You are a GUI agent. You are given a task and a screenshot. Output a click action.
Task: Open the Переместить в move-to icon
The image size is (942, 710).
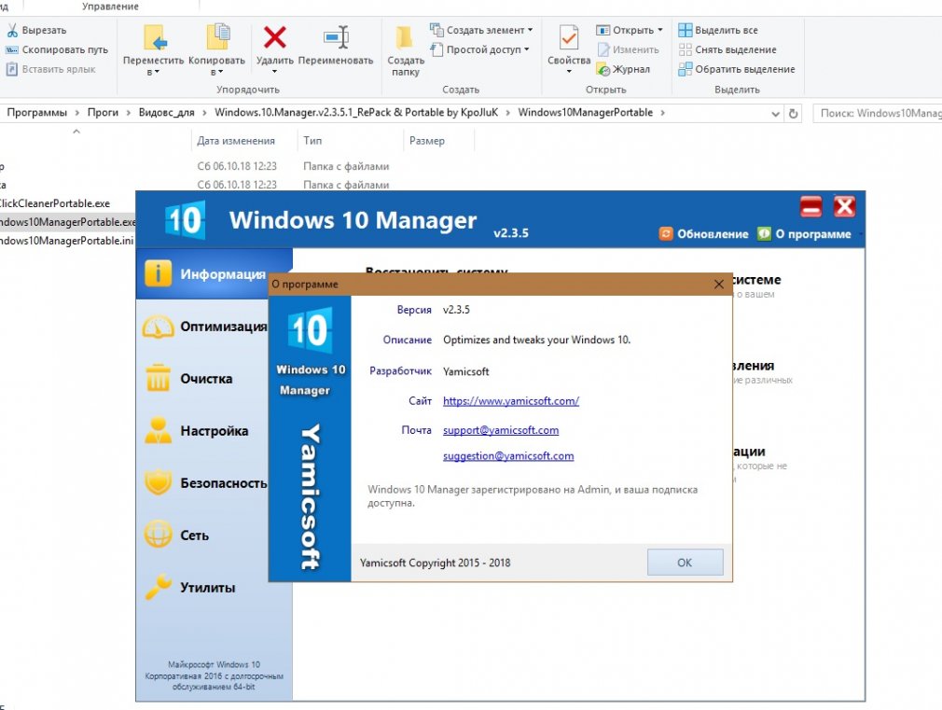pos(155,37)
